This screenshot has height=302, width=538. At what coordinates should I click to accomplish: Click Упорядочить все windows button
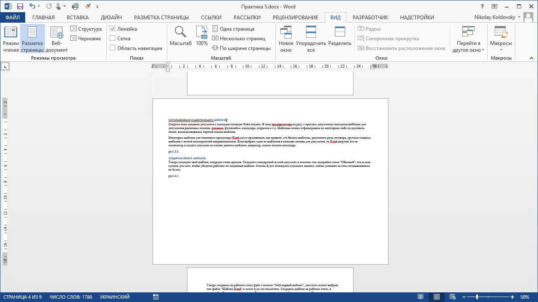[x=311, y=39]
